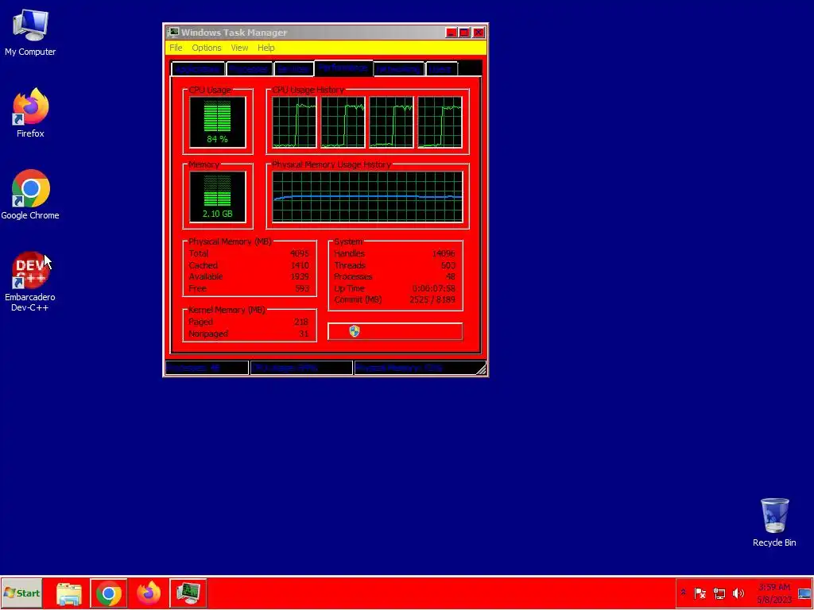Viewport: 814px width, 610px height.
Task: Open Action Center flag tray icon
Action: 700,593
